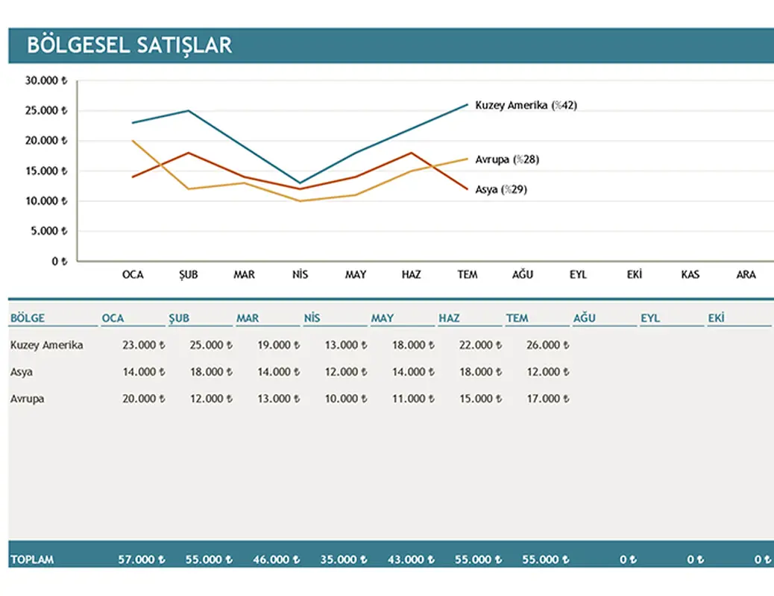This screenshot has width=774, height=596.
Task: Click the BÖLGE column header in table
Action: [28, 318]
